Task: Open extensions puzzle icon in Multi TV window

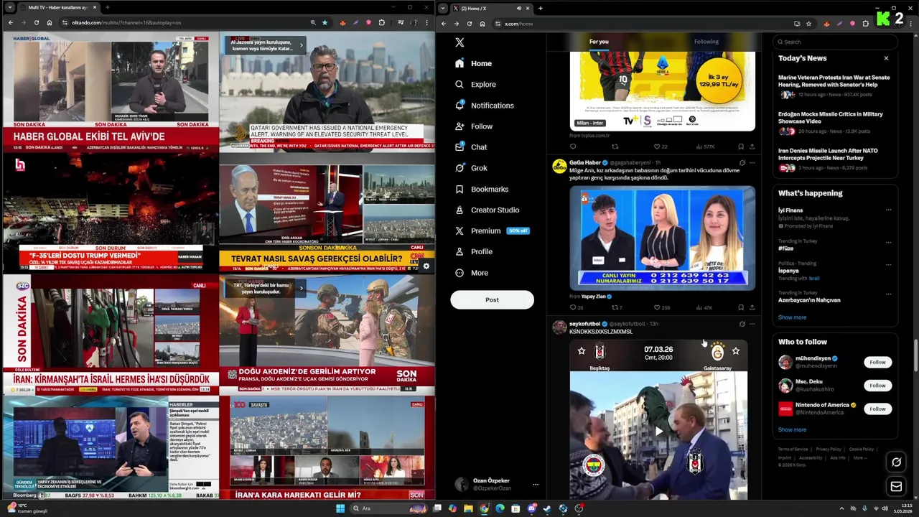Action: (x=381, y=23)
